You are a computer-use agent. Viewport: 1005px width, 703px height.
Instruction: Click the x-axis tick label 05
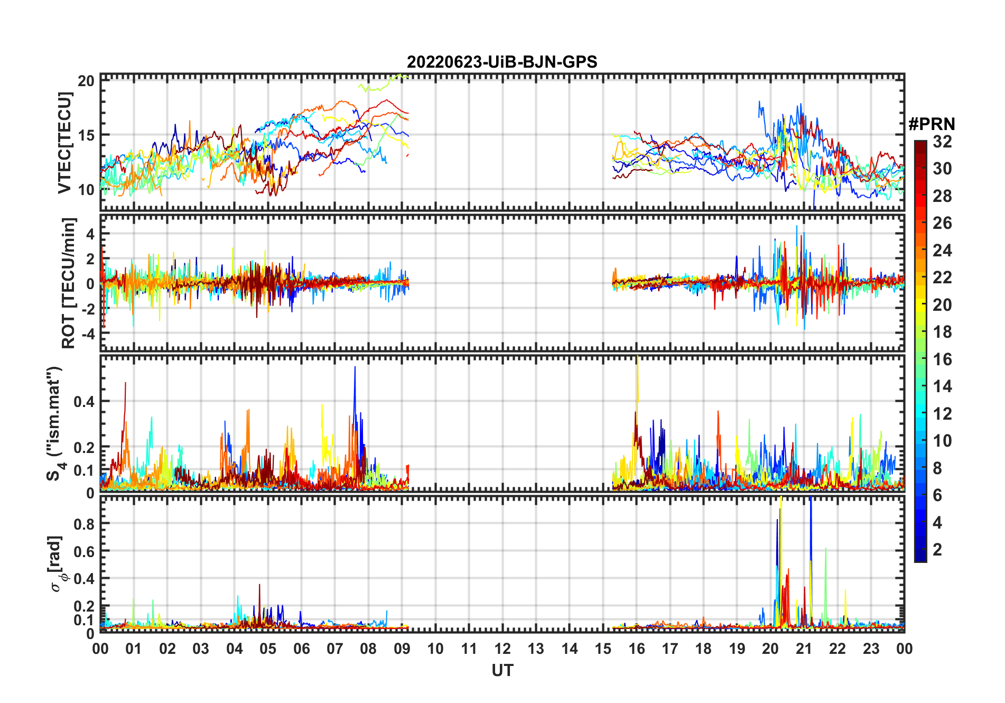point(268,649)
